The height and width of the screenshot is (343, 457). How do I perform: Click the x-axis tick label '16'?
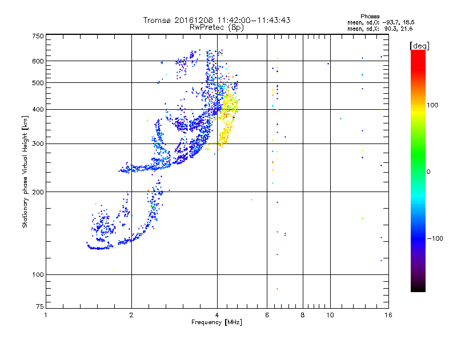click(x=388, y=315)
